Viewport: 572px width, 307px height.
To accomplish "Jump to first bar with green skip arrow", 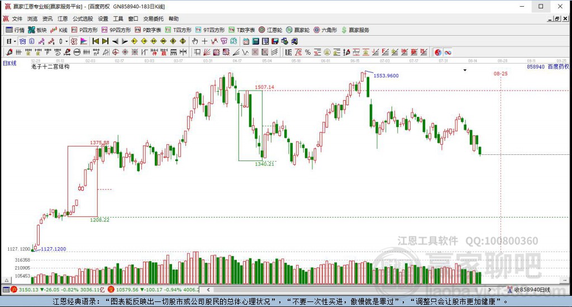I will (x=96, y=41).
